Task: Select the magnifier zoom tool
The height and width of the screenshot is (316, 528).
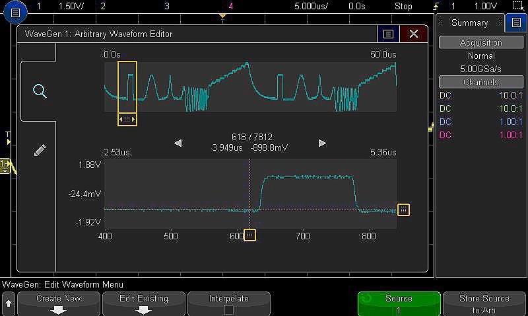Action: click(40, 91)
